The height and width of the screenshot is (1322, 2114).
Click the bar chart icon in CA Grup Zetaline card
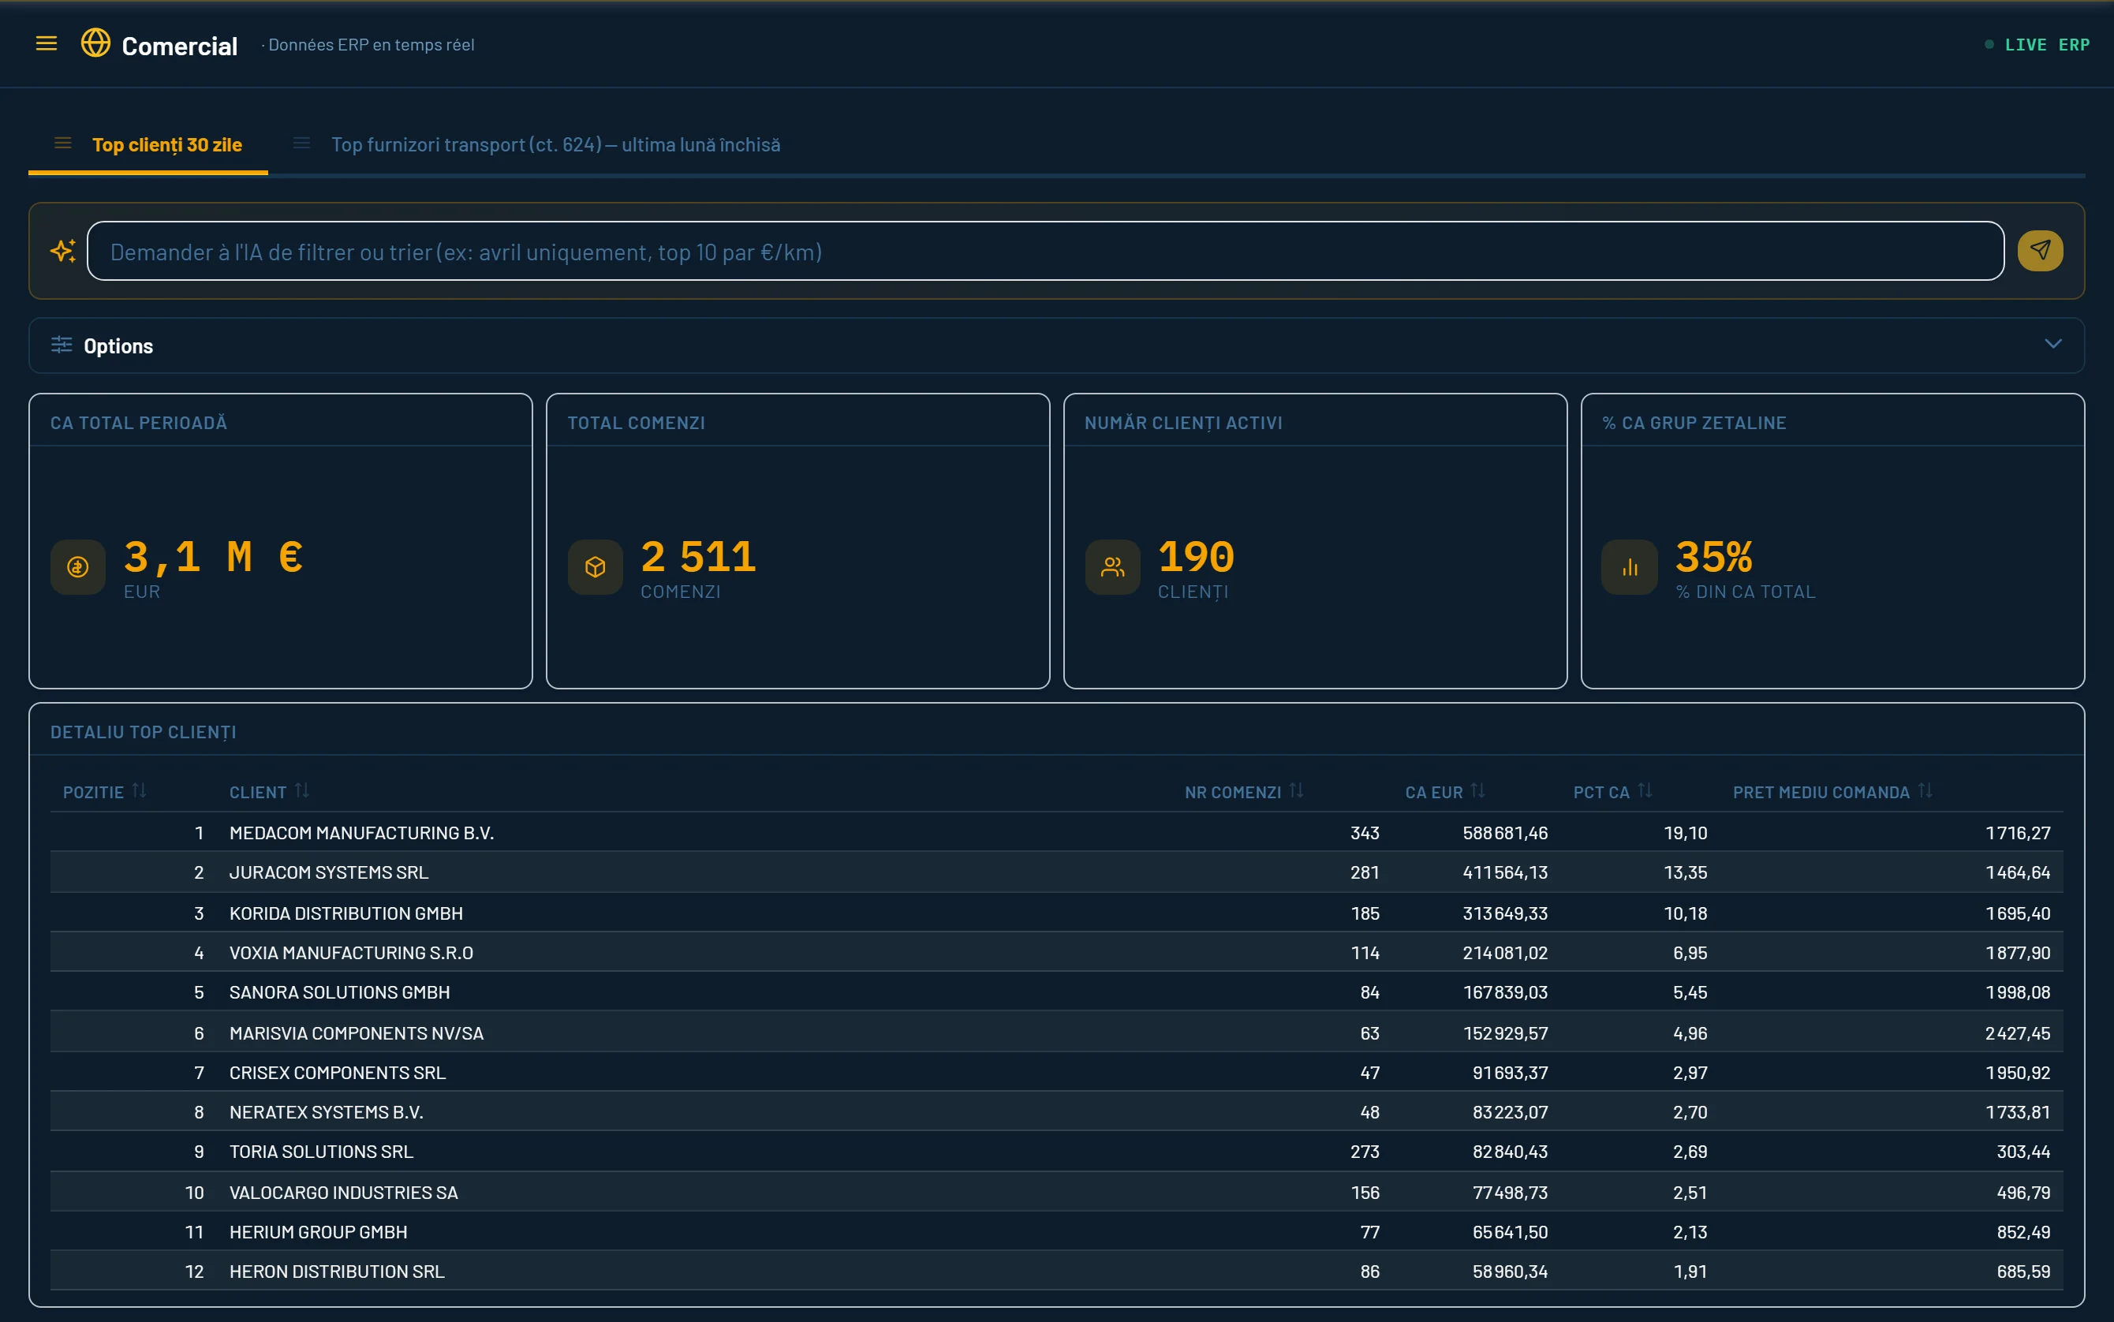coord(1630,567)
